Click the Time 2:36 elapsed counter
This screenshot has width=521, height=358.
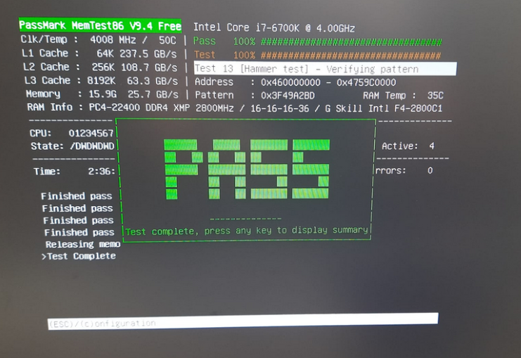75,172
